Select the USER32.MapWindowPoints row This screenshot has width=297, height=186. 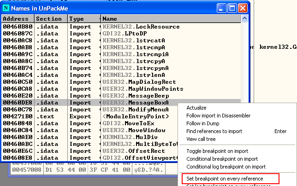pos(121,89)
